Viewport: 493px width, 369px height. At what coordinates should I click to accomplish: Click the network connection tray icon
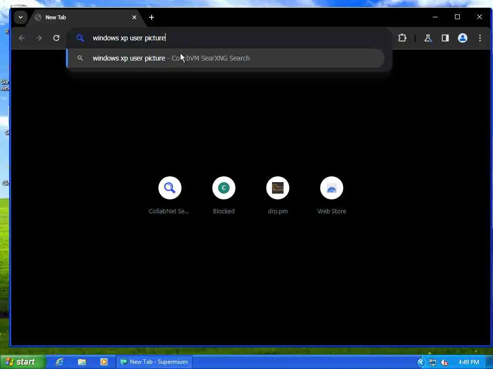(433, 362)
